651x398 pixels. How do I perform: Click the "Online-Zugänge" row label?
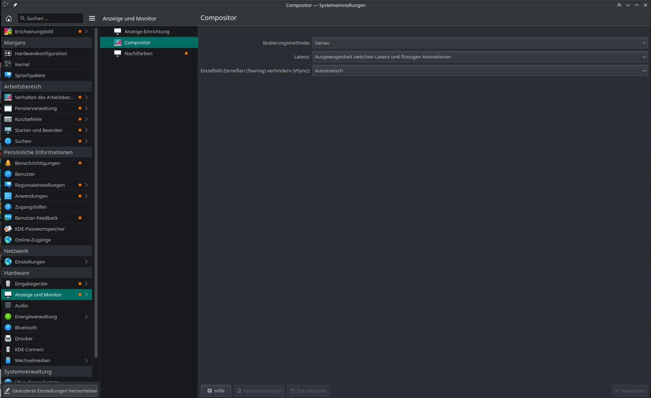33,240
